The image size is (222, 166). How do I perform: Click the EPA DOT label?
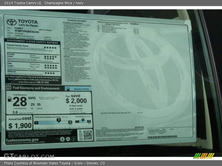point(9,87)
